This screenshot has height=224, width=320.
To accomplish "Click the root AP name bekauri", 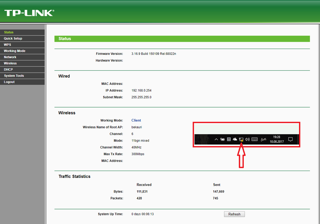I will point(137,127).
